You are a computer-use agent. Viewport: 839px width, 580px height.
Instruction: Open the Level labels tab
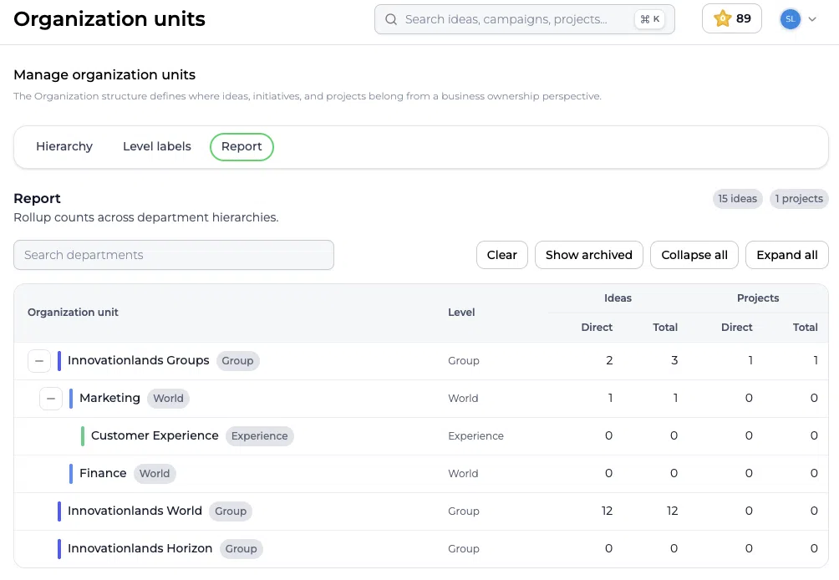[x=157, y=146]
